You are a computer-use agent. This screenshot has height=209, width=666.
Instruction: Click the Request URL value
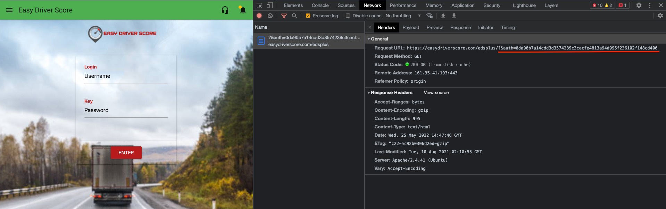click(532, 48)
